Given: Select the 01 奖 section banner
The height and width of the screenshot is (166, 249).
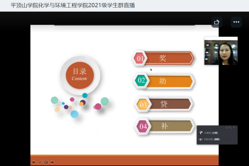Looking at the screenshot, I should coord(163,58).
